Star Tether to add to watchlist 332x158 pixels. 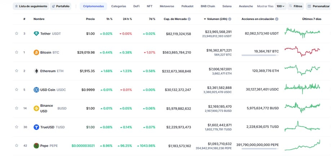click(17, 34)
